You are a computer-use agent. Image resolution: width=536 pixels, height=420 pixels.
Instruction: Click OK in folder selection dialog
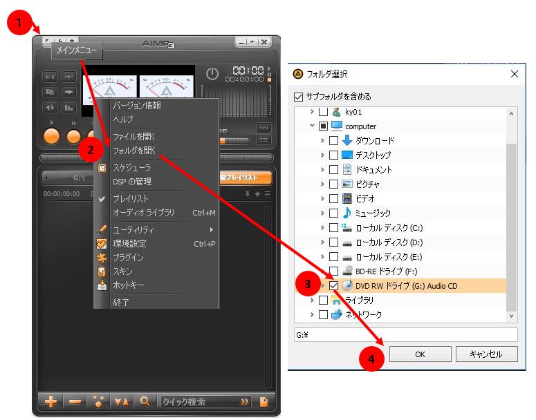(x=420, y=354)
